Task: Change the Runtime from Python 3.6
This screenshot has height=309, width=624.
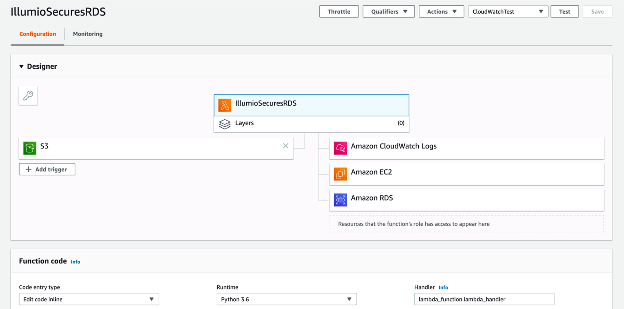Action: point(286,299)
